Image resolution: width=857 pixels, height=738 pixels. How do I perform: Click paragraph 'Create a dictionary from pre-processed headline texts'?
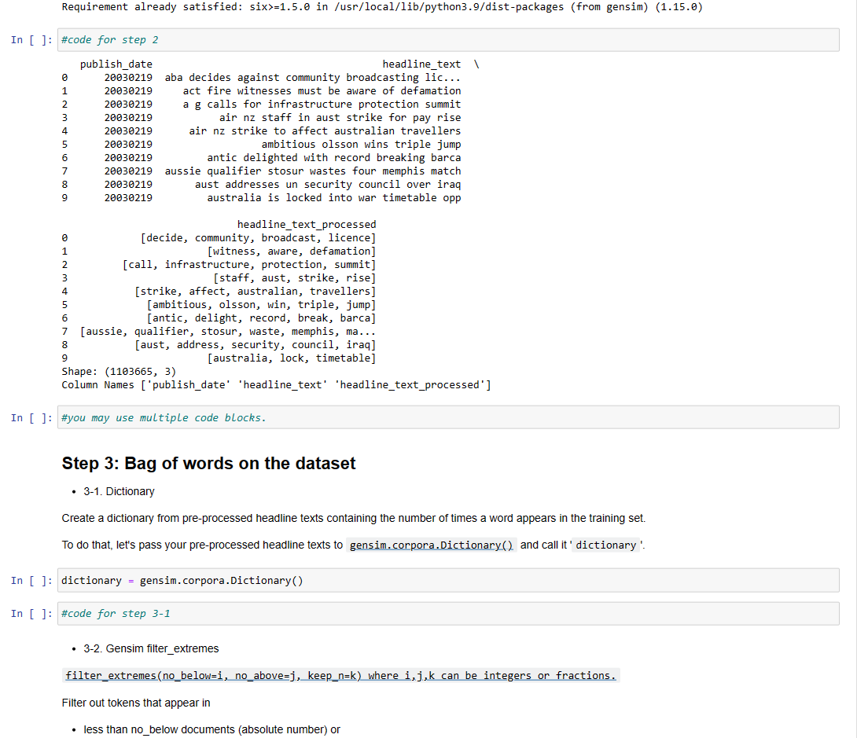pos(354,519)
